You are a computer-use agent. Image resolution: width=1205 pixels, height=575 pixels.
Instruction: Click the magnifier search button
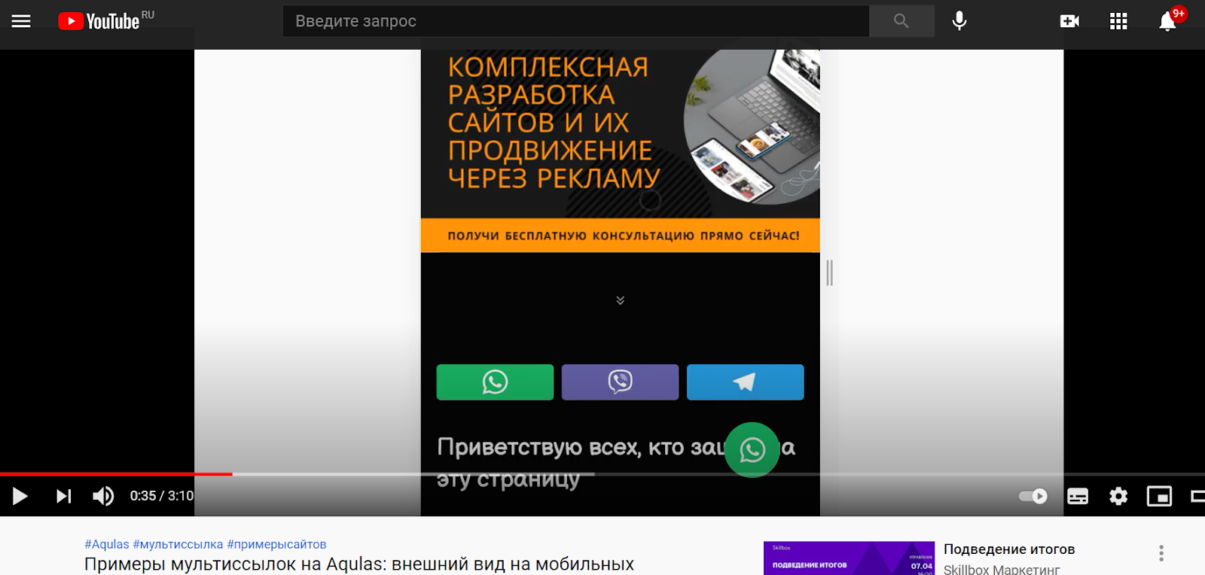click(x=901, y=21)
